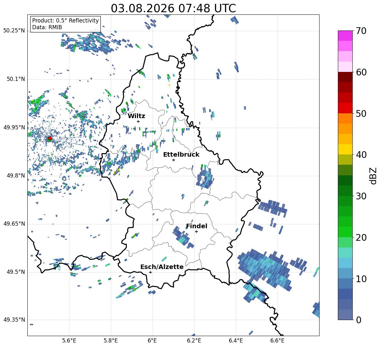Click the Product and Data info box
Screen dimensions: 381x347
[x=65, y=24]
